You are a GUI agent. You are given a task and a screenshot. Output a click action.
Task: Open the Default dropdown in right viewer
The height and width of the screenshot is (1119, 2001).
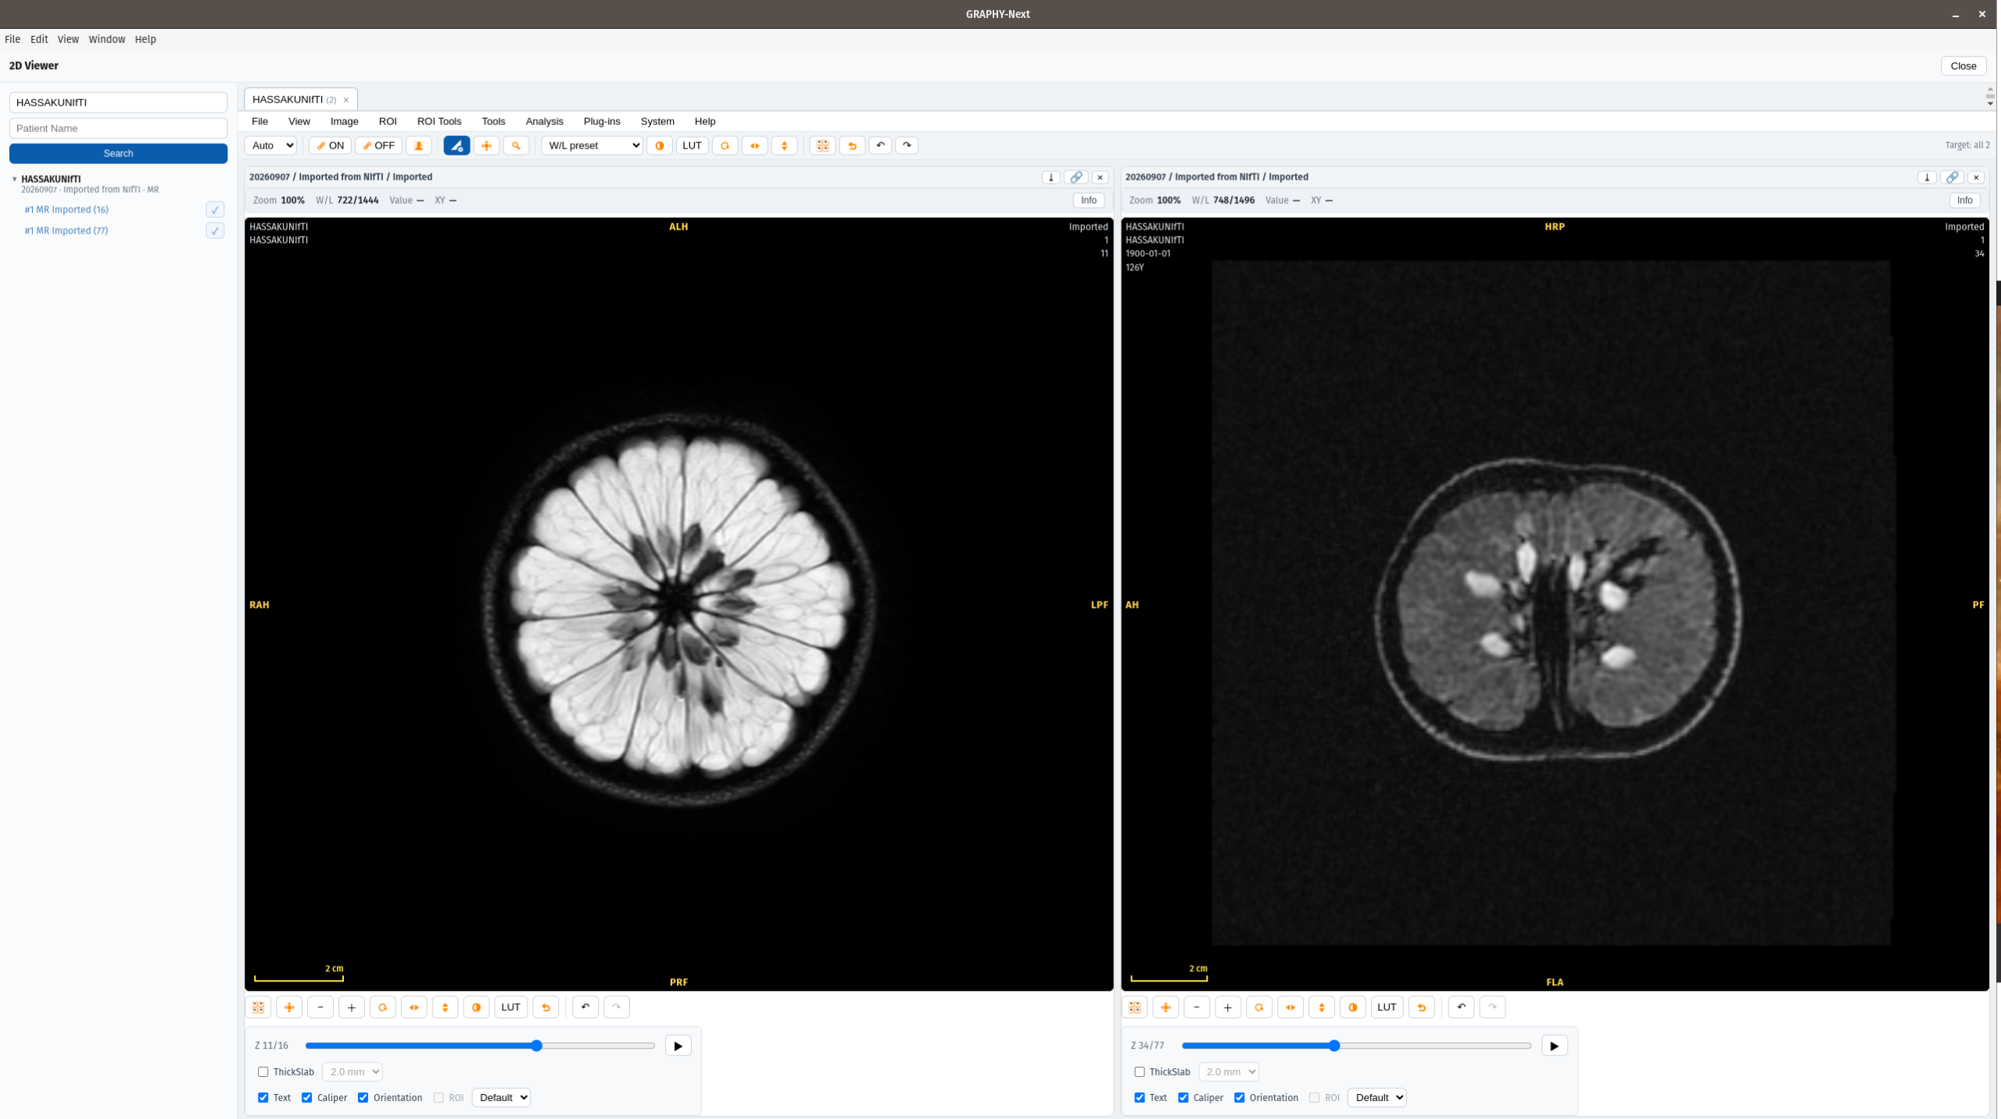tap(1377, 1098)
